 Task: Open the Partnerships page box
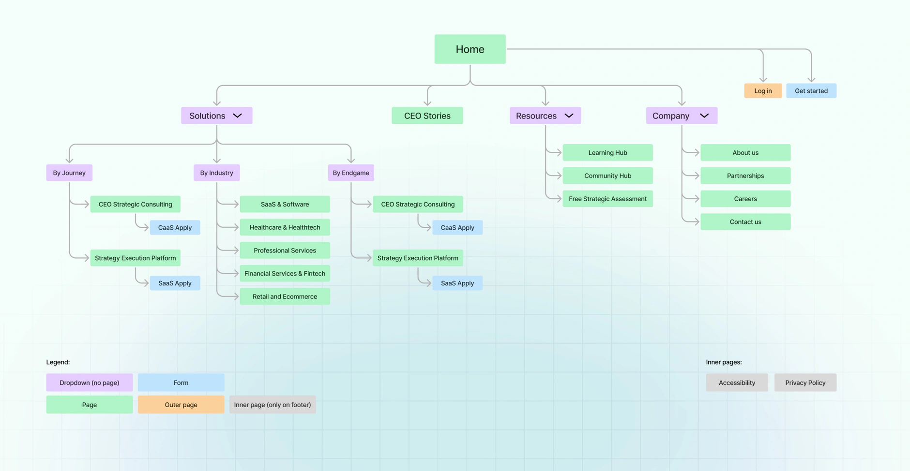(x=745, y=176)
